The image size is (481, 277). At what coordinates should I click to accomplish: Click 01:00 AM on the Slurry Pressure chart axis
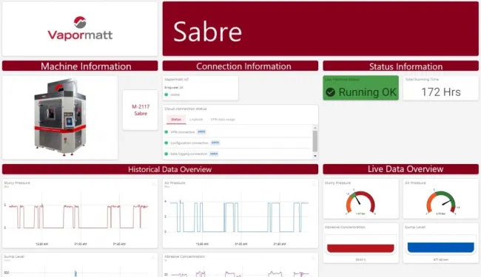(x=81, y=244)
